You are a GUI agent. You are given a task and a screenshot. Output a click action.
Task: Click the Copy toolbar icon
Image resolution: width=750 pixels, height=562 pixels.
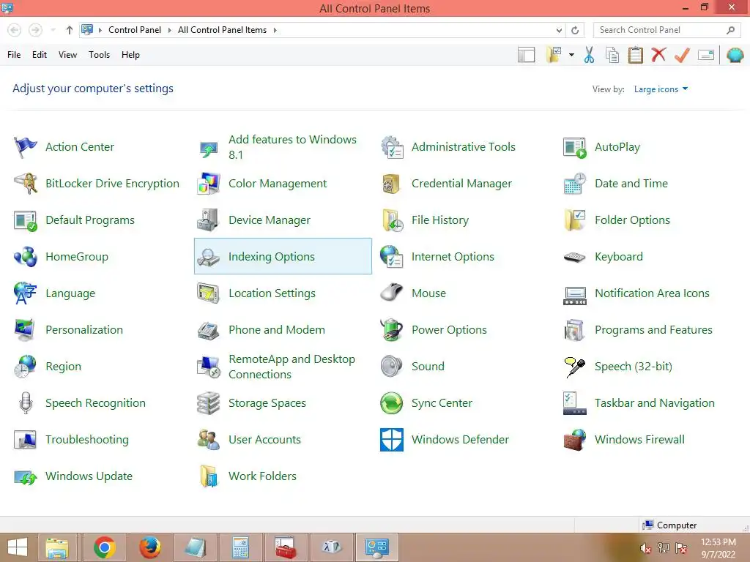612,55
